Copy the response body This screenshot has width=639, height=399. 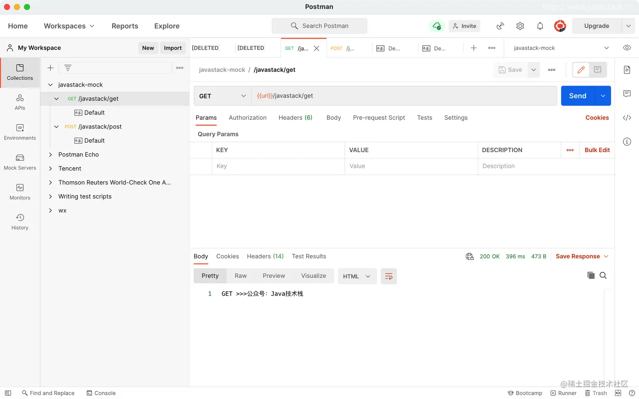[591, 276]
